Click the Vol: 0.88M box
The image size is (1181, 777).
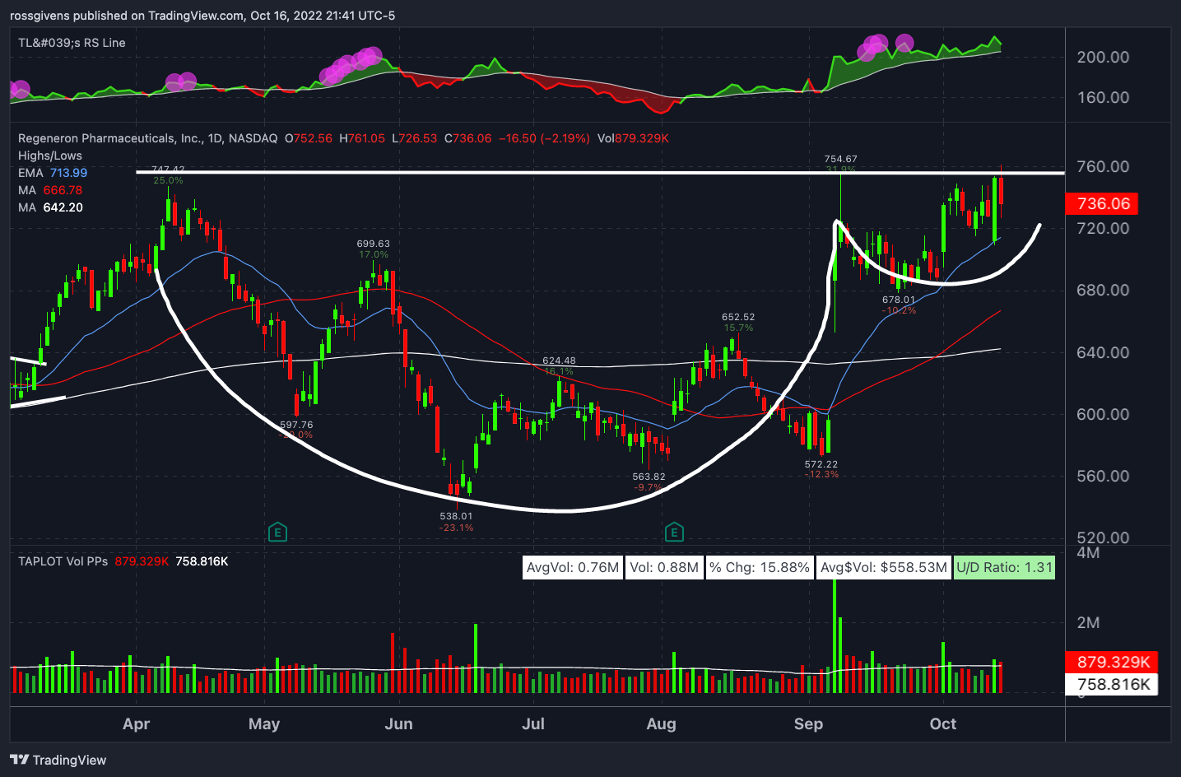click(664, 567)
